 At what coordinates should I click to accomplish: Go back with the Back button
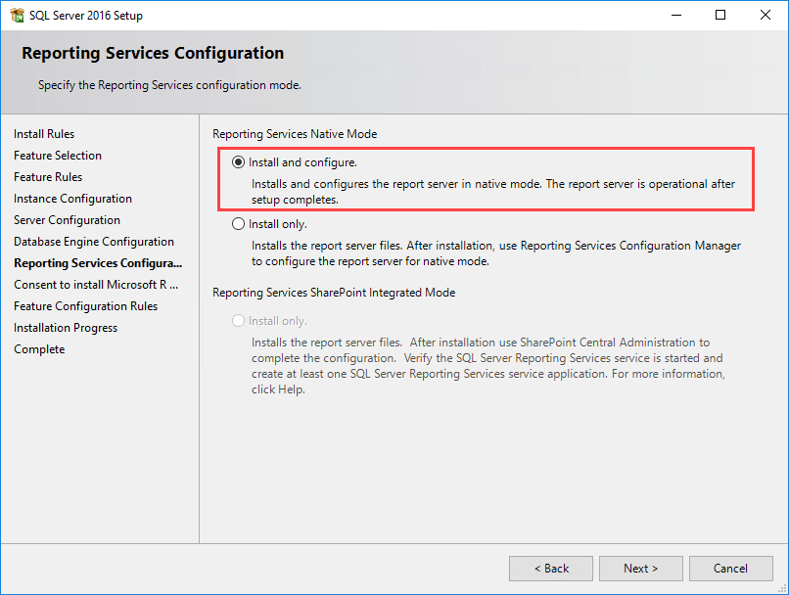tap(551, 569)
